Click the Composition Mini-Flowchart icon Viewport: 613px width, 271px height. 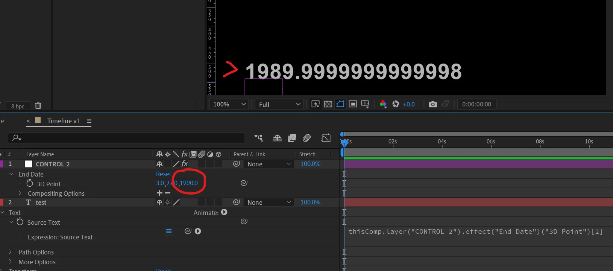pos(258,138)
